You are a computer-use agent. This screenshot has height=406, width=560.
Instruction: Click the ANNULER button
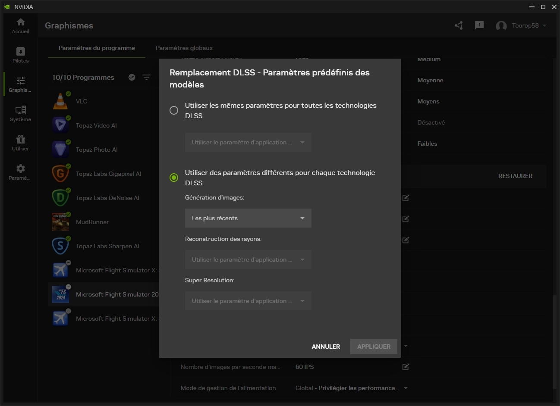pyautogui.click(x=326, y=347)
